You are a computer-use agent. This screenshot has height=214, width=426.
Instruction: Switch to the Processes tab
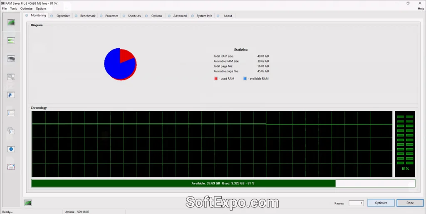[x=109, y=16]
